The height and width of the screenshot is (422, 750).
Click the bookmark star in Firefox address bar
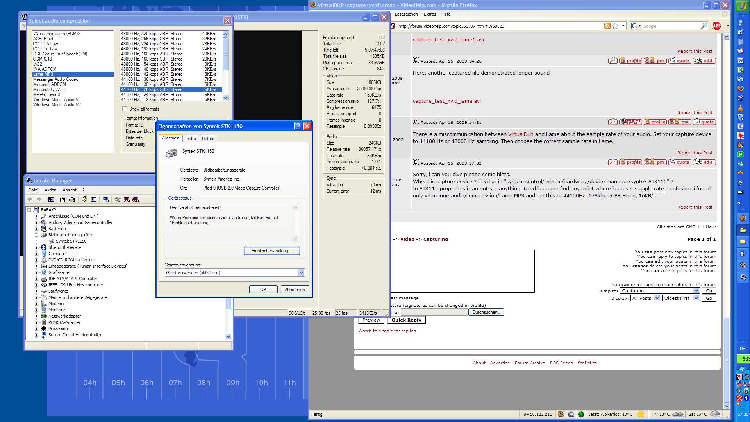(616, 26)
